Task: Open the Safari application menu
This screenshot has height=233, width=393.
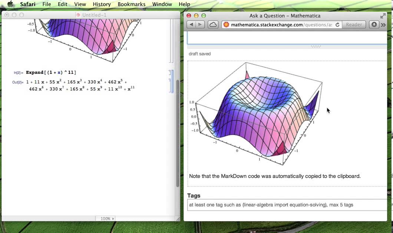Action: [x=27, y=4]
